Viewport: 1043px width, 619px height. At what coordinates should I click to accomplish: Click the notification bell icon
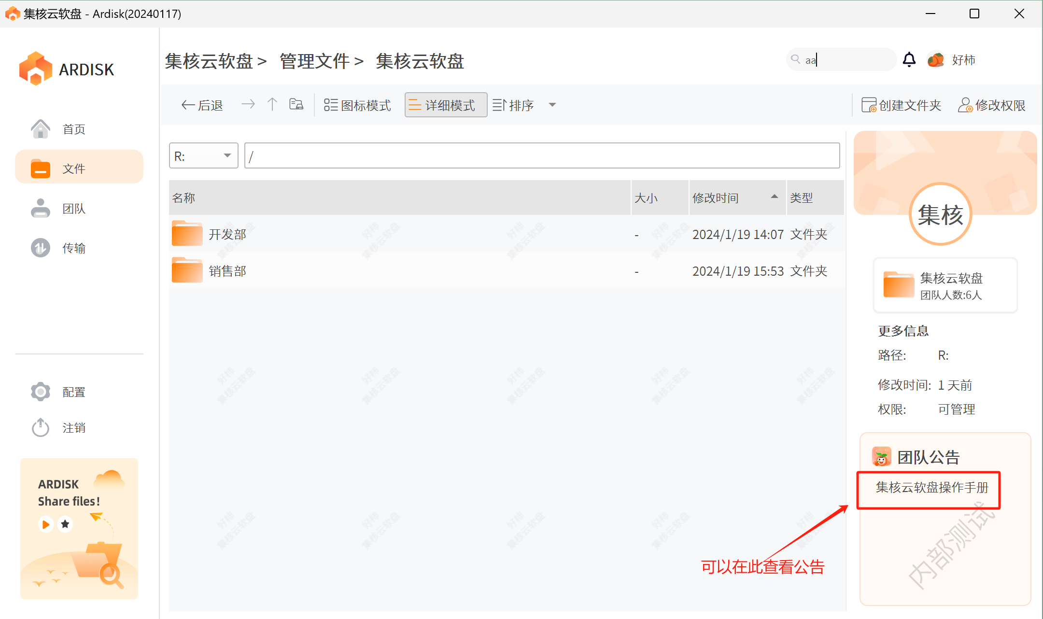pyautogui.click(x=909, y=60)
